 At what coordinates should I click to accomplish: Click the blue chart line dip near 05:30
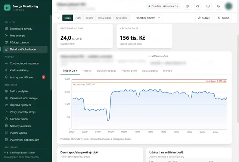pyautogui.click(x=108, y=120)
